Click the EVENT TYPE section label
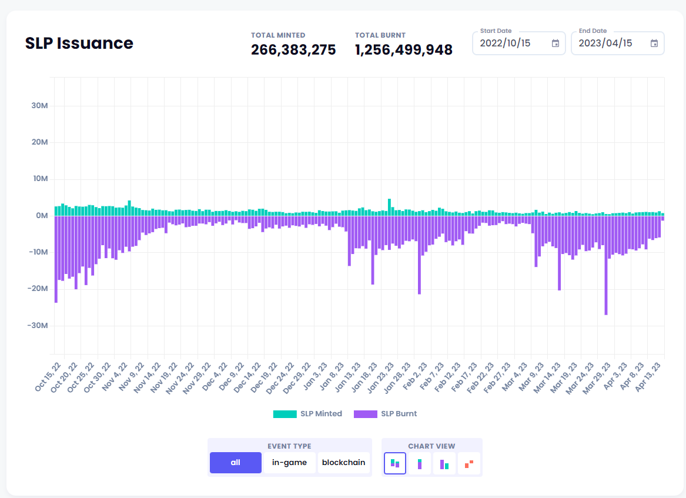The width and height of the screenshot is (686, 498). [289, 446]
